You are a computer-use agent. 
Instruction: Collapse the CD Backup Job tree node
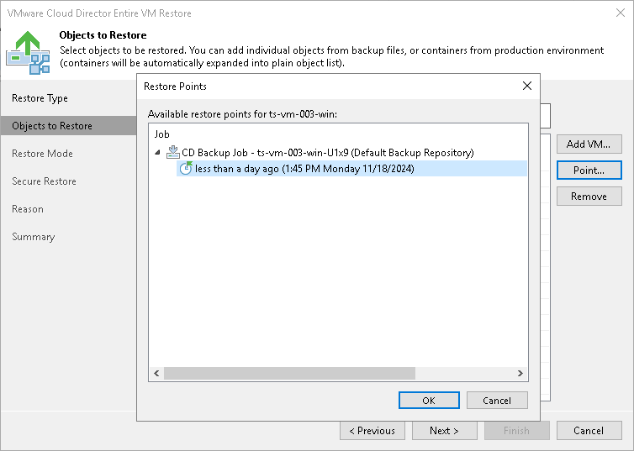tap(158, 152)
